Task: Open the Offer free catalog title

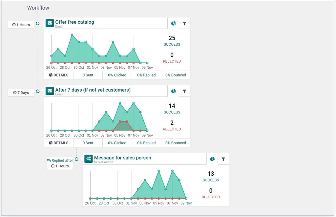Action: point(74,22)
